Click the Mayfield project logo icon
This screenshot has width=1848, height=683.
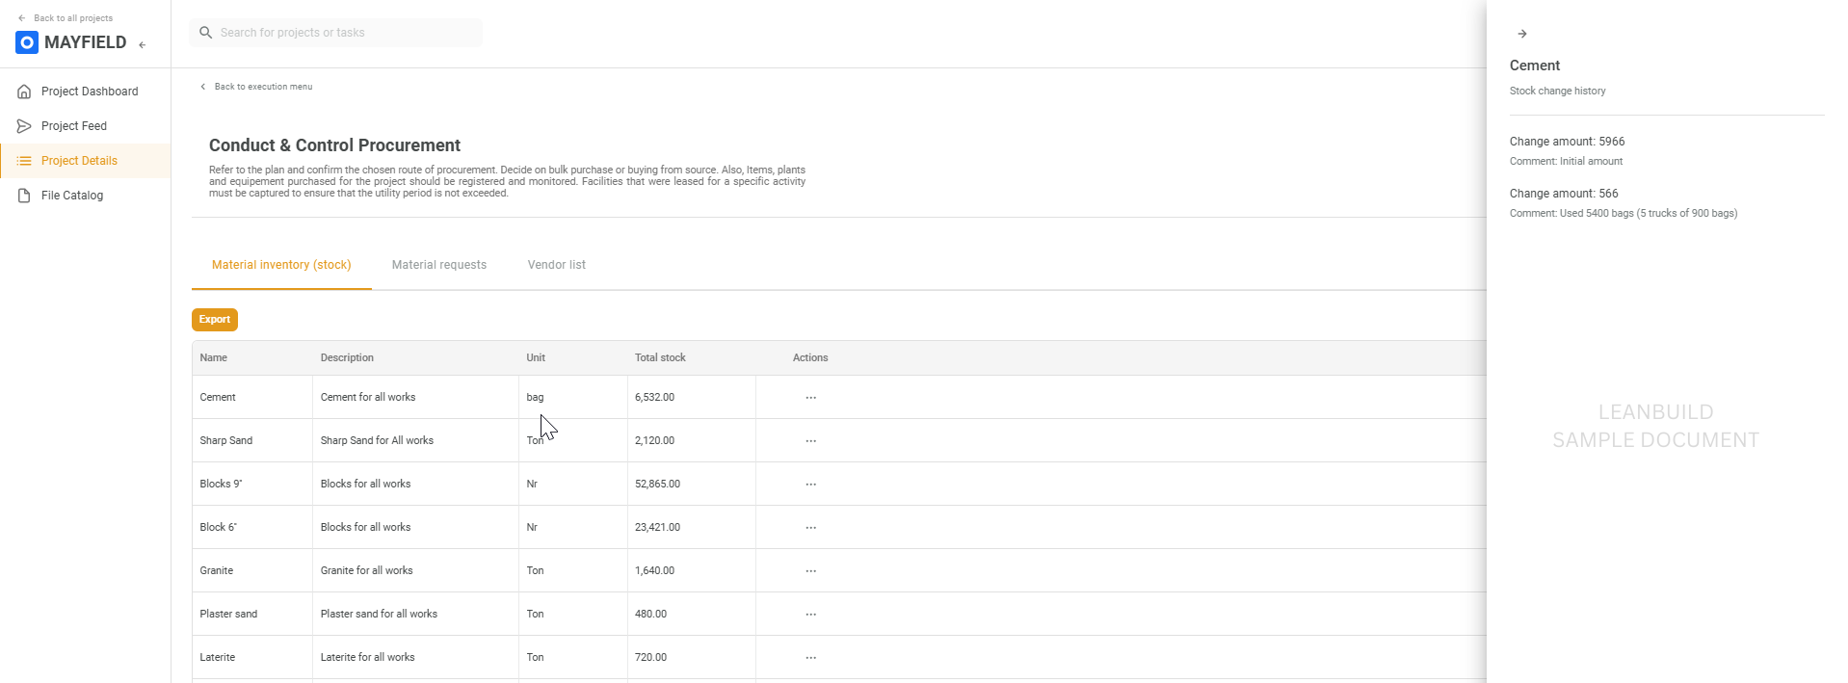click(27, 42)
